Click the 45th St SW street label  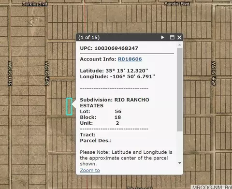pos(214,73)
